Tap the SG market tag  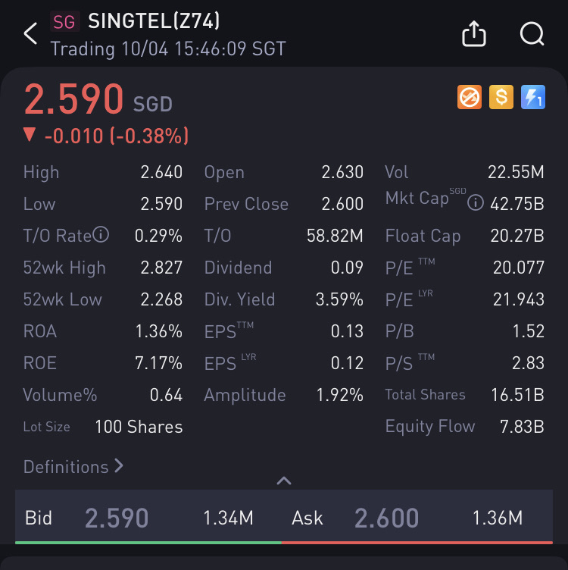64,22
